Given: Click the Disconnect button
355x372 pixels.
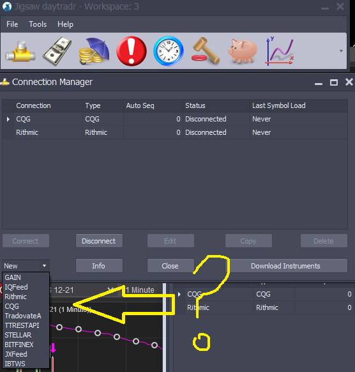Looking at the screenshot, I should (100, 241).
